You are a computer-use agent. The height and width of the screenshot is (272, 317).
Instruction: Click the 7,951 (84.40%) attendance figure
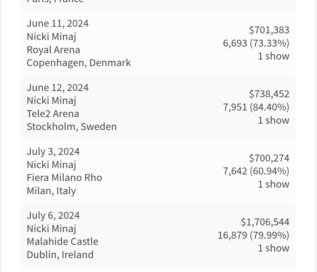256,107
